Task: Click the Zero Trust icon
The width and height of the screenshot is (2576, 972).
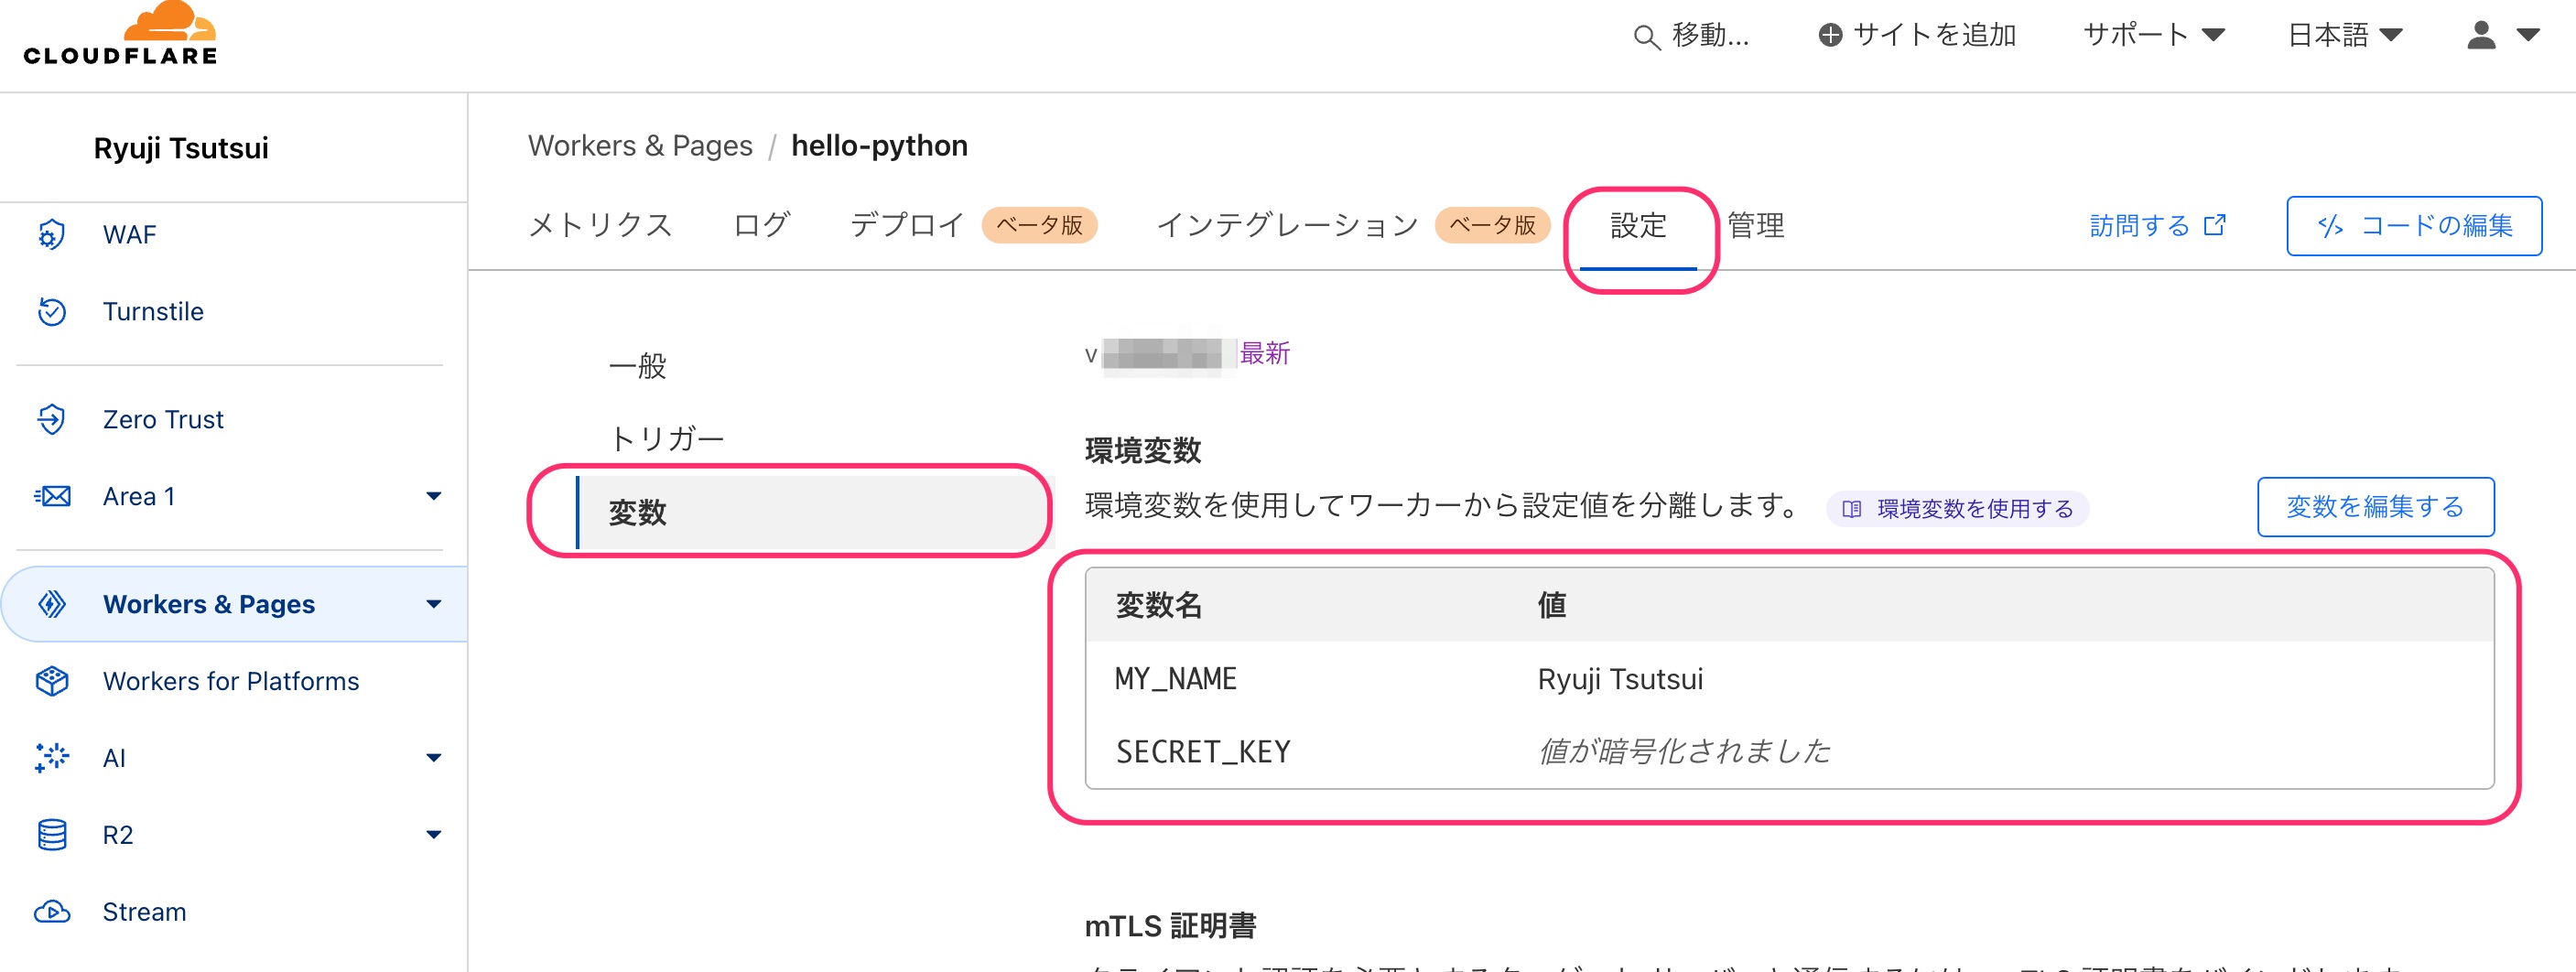Action: tap(52, 419)
